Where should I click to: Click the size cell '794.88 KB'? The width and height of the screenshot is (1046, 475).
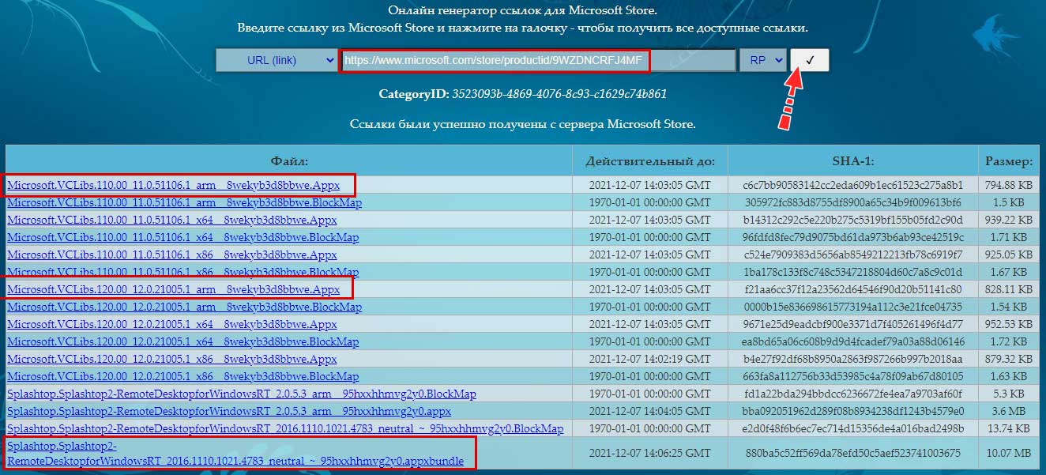pos(1009,185)
